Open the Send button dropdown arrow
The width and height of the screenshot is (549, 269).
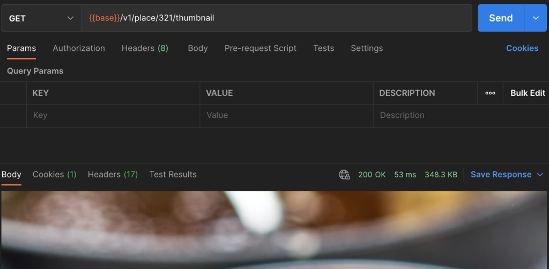pyautogui.click(x=536, y=18)
